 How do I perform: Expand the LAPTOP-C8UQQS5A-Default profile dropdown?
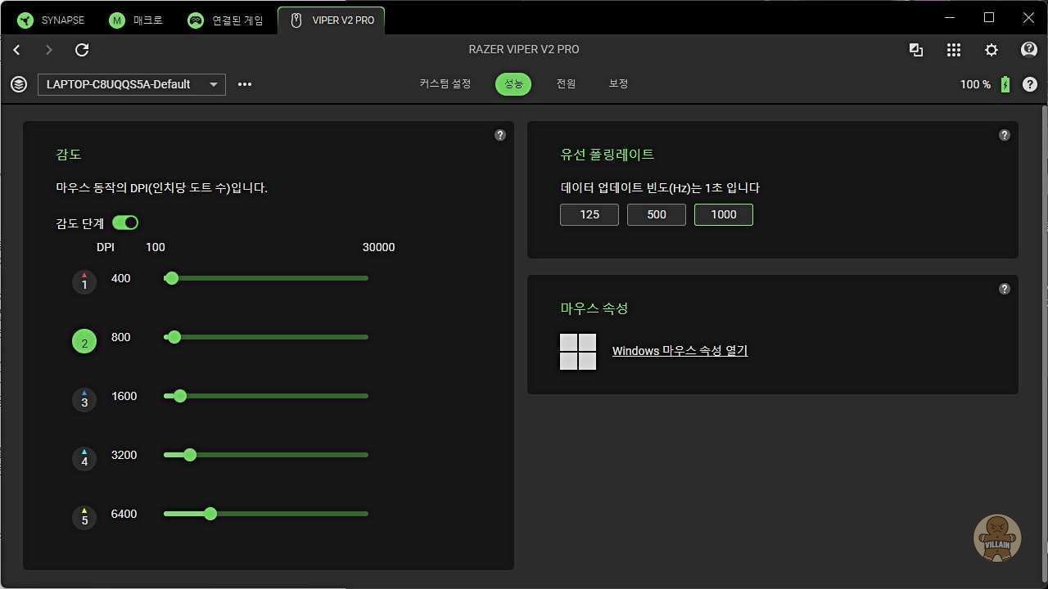[x=132, y=84]
